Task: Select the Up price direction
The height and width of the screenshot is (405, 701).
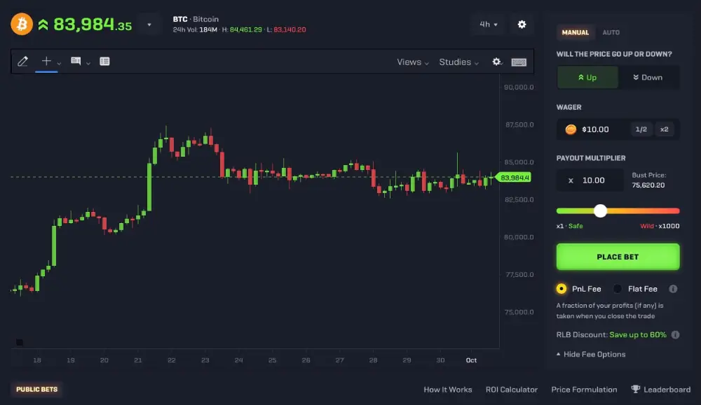Action: 587,77
